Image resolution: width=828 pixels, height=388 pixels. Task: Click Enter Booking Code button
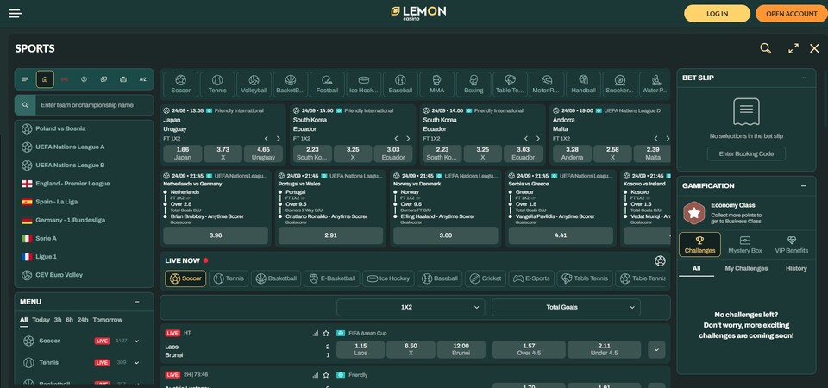coord(746,153)
